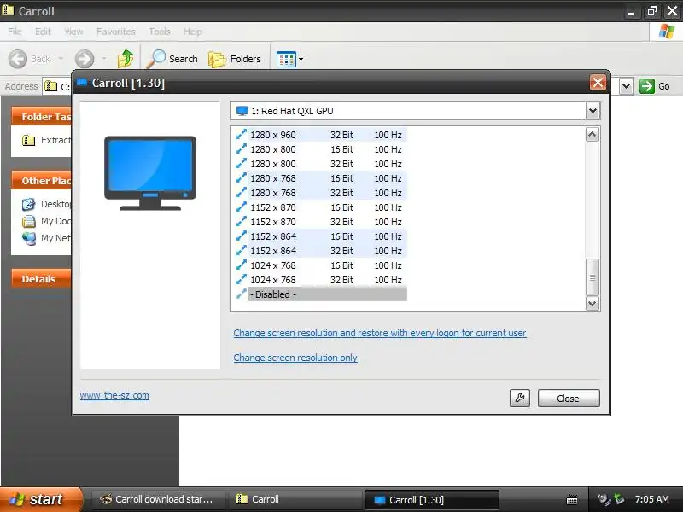
Task: Open the Tools menu
Action: tap(160, 32)
